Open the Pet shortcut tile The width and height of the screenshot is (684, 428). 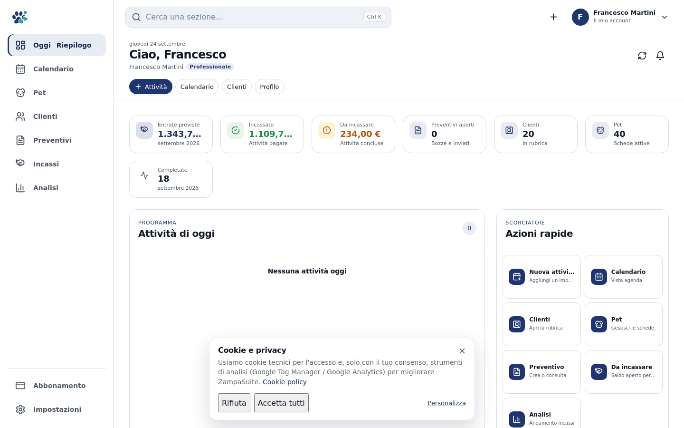coord(623,324)
